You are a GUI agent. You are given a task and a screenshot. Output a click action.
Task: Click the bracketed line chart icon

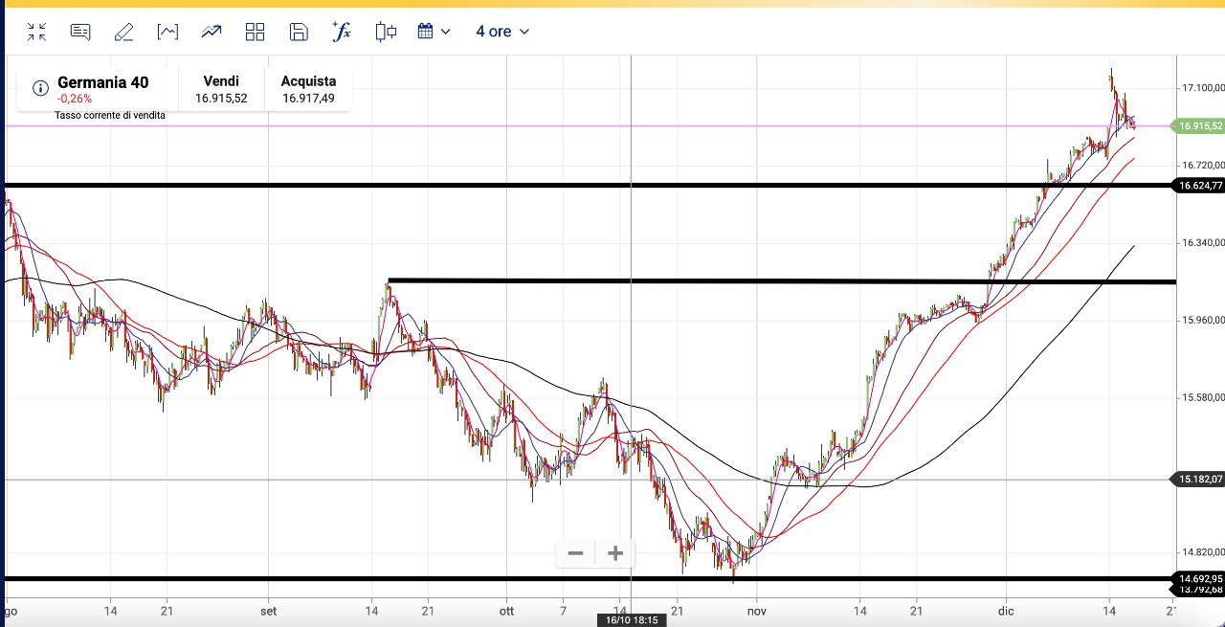pos(167,32)
